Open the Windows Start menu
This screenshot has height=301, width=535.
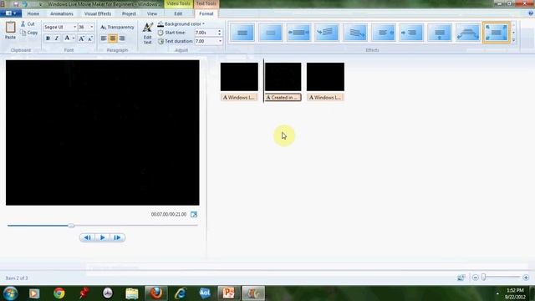10,293
